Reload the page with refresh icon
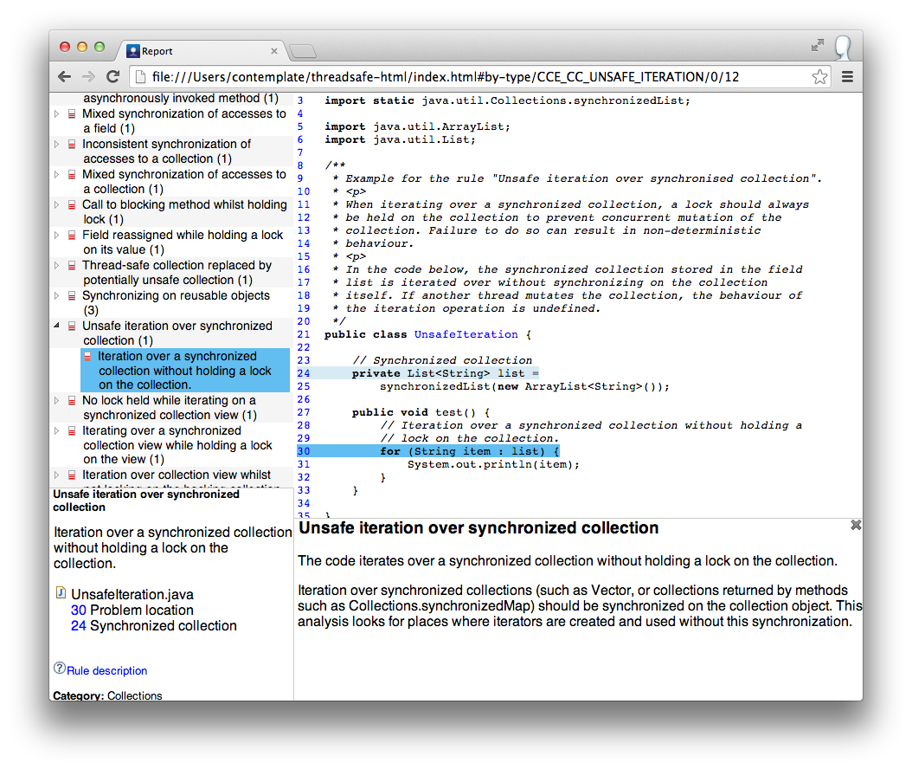Image resolution: width=912 pixels, height=769 pixels. click(112, 76)
